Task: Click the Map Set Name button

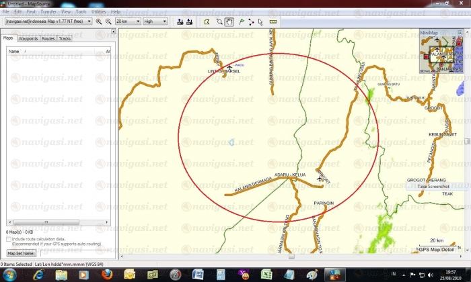Action: click(21, 253)
